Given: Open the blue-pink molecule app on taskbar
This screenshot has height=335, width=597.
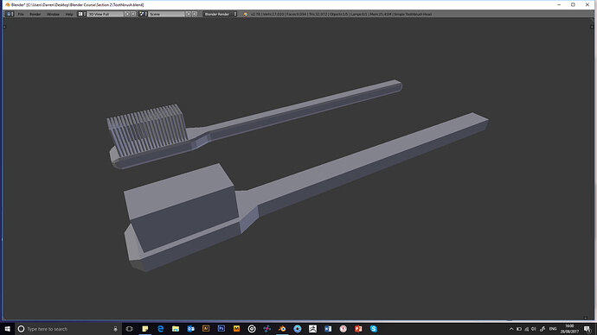Looking at the screenshot, I should (266, 329).
